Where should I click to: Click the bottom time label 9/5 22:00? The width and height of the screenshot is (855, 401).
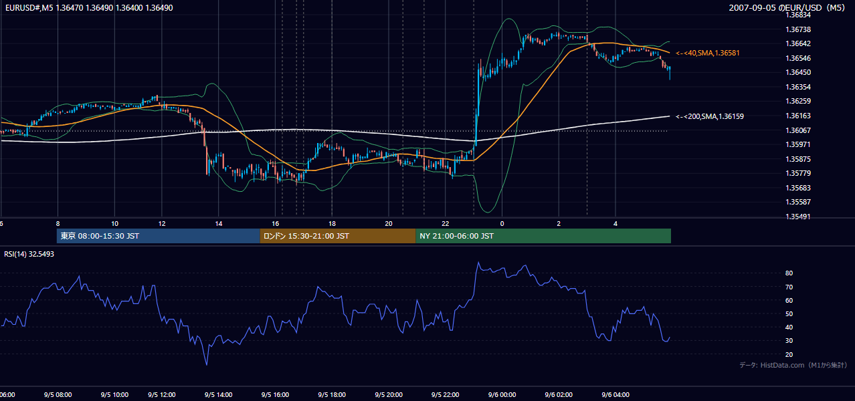click(446, 395)
